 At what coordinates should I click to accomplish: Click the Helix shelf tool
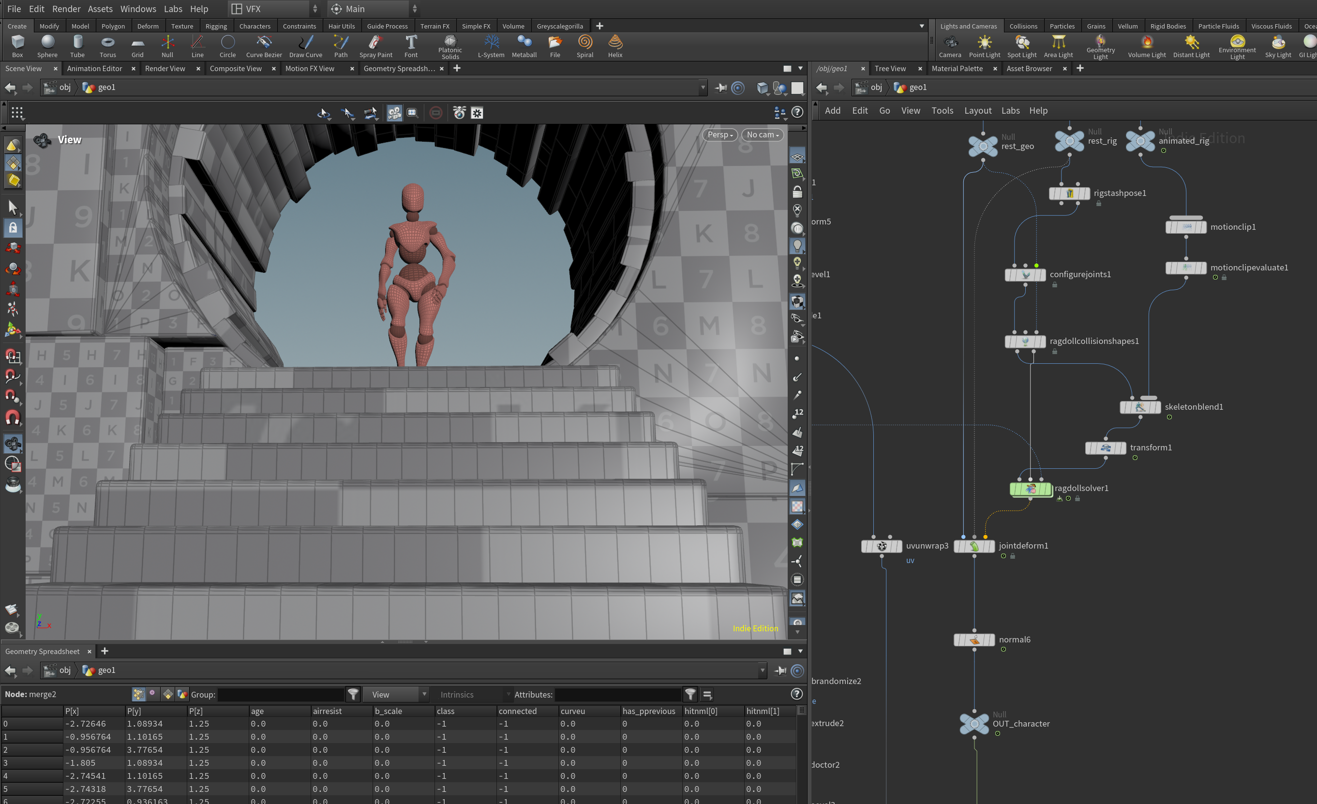click(615, 46)
